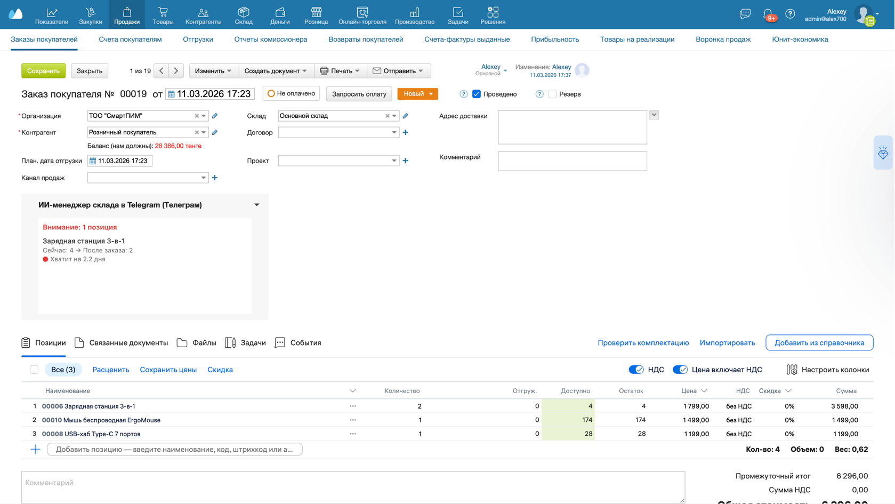Switch to the Отгрузки tab
Screen dimensions: 895x504
[x=198, y=39]
